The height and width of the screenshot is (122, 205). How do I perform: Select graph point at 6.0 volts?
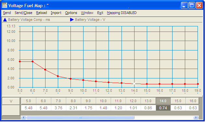pos(32,61)
